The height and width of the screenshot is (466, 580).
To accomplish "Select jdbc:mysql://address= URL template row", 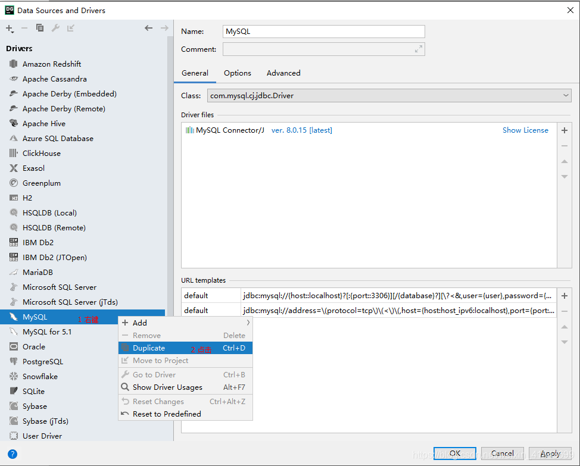I will tap(369, 311).
